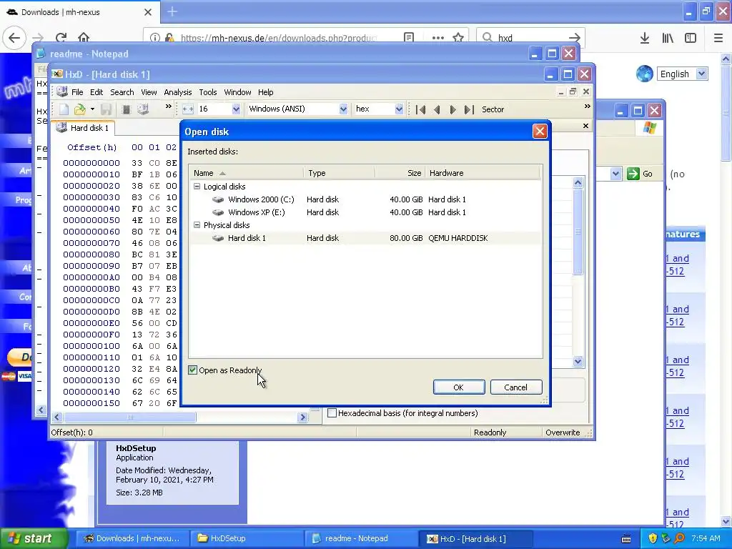Close the Hard disk 1 tab with the X
The image size is (732, 549).
click(x=585, y=126)
